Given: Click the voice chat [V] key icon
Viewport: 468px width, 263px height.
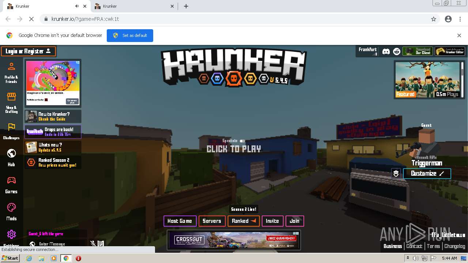Looking at the screenshot, I should [101, 243].
